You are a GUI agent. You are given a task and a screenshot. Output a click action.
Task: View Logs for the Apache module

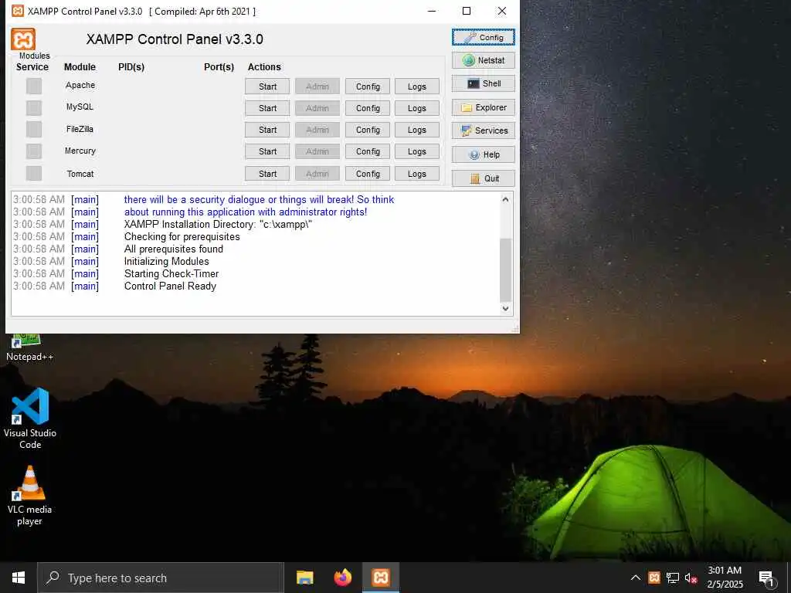click(417, 86)
